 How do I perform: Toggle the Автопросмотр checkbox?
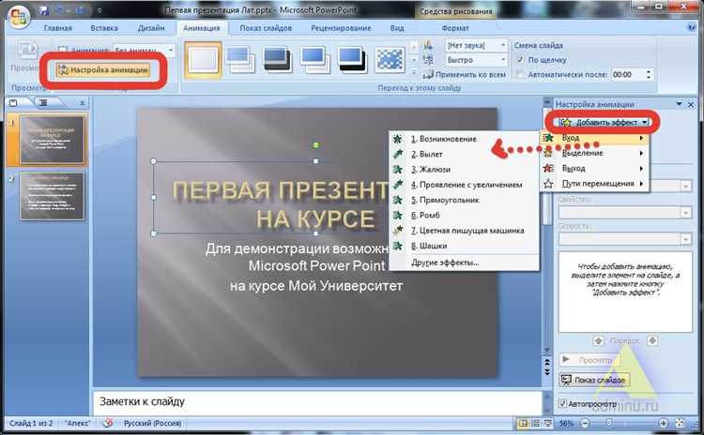click(562, 404)
